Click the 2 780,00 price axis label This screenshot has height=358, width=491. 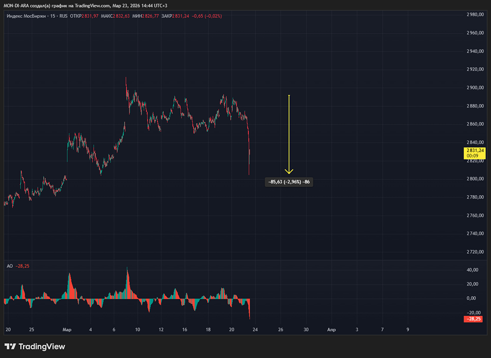click(x=475, y=197)
